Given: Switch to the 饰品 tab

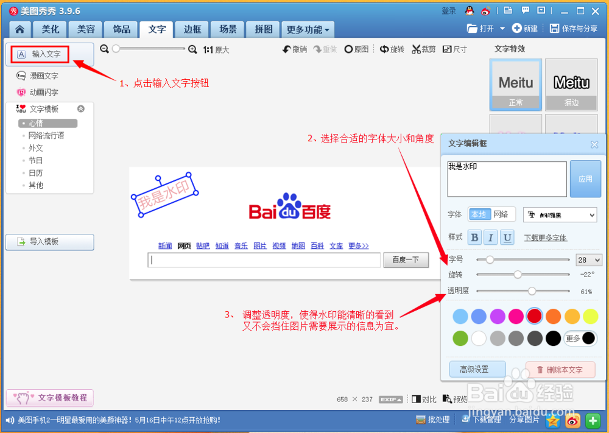Looking at the screenshot, I should [121, 29].
